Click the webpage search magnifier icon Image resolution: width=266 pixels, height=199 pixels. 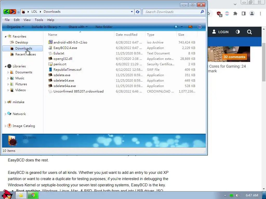pyautogui.click(x=249, y=32)
